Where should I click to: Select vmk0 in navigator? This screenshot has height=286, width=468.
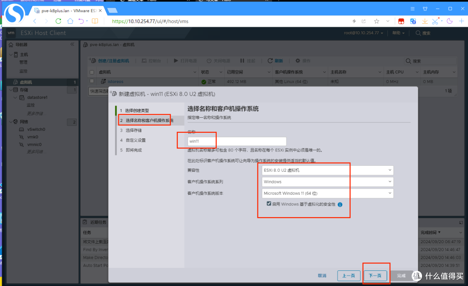click(32, 137)
